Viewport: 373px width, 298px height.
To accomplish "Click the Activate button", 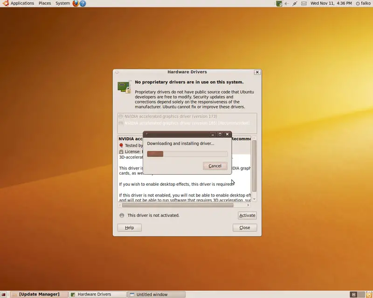I will 247,215.
